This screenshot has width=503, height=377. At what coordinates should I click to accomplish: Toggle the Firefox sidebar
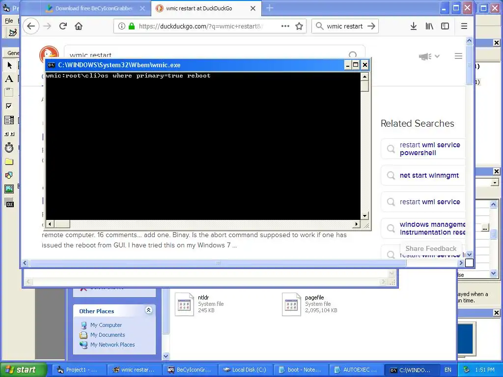[445, 26]
